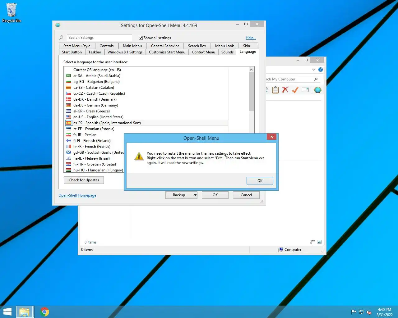Screen dimensions: 398x318
Task: Click the language list scroll up arrow
Action: pyautogui.click(x=252, y=70)
